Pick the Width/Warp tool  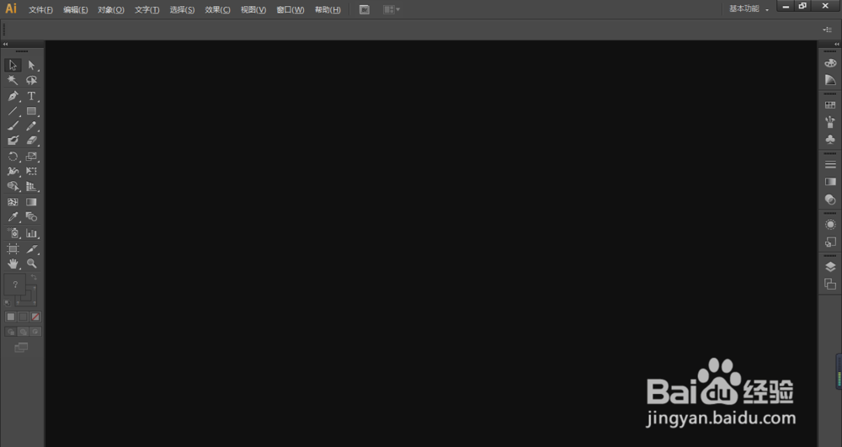click(x=13, y=172)
